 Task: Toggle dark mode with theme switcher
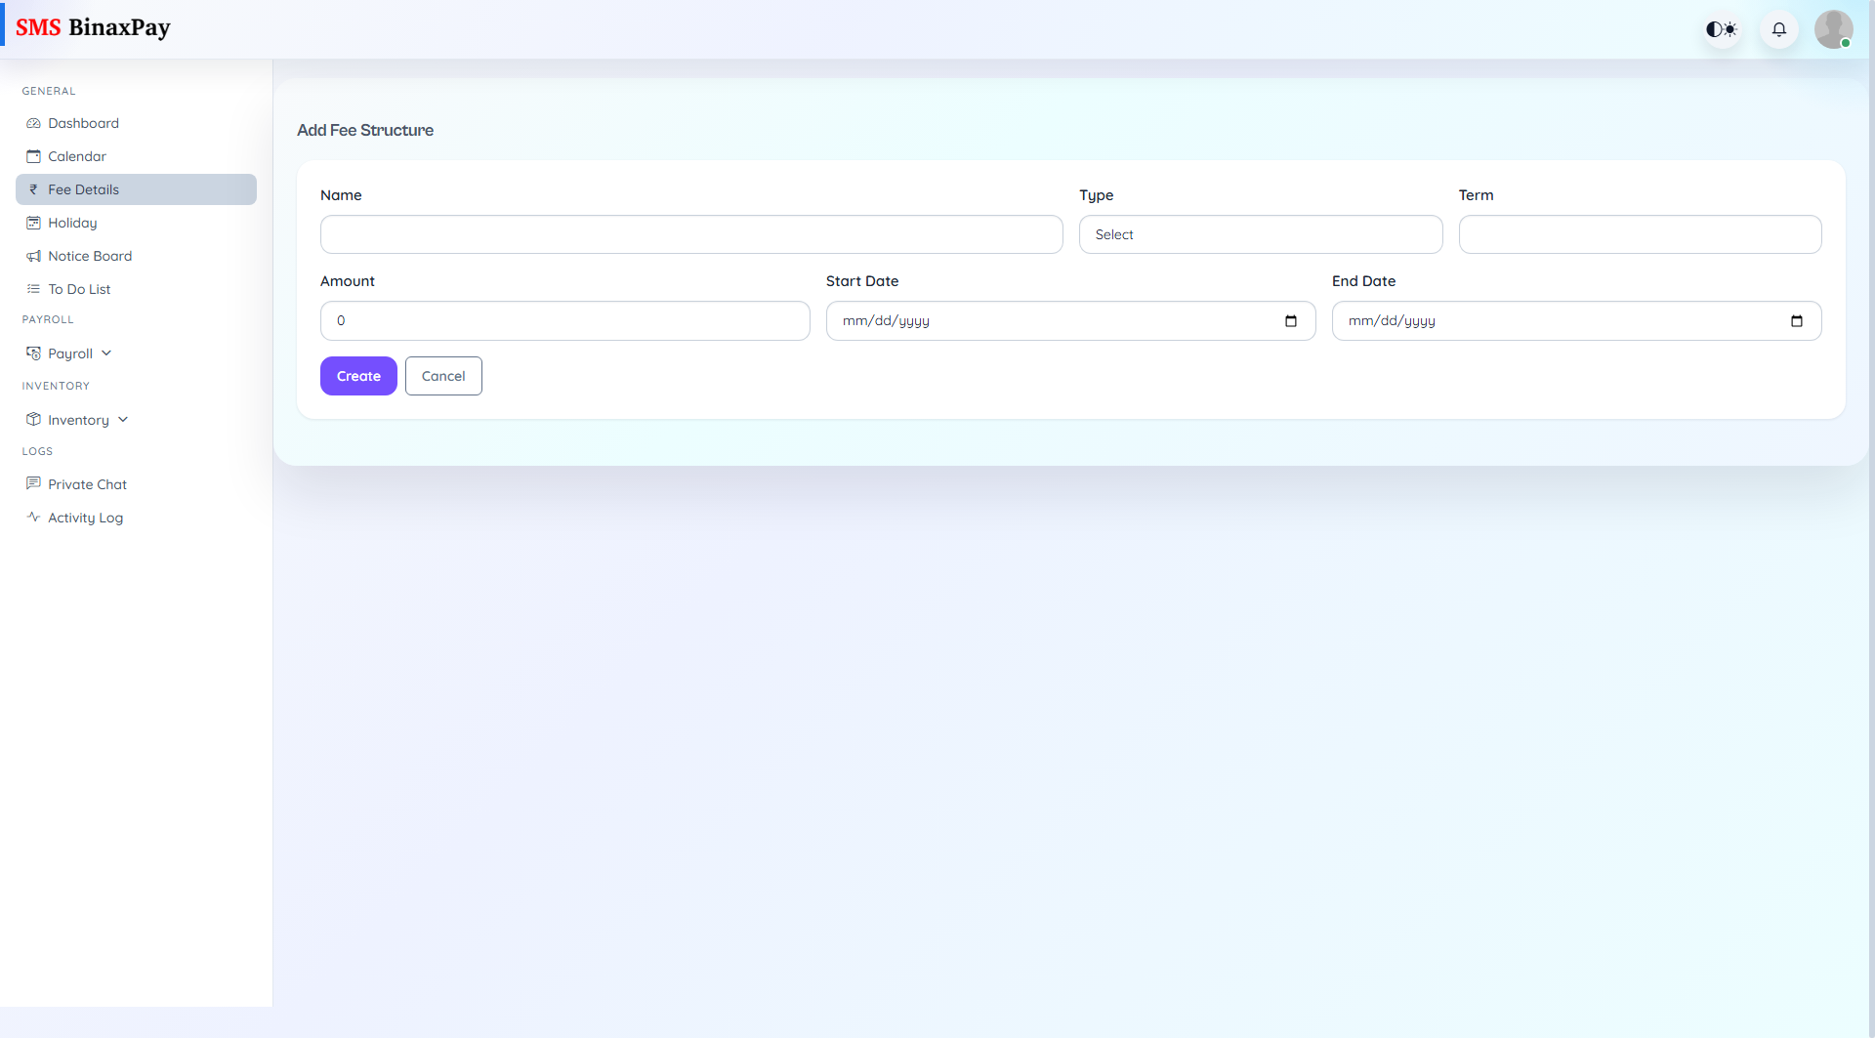coord(1721,29)
